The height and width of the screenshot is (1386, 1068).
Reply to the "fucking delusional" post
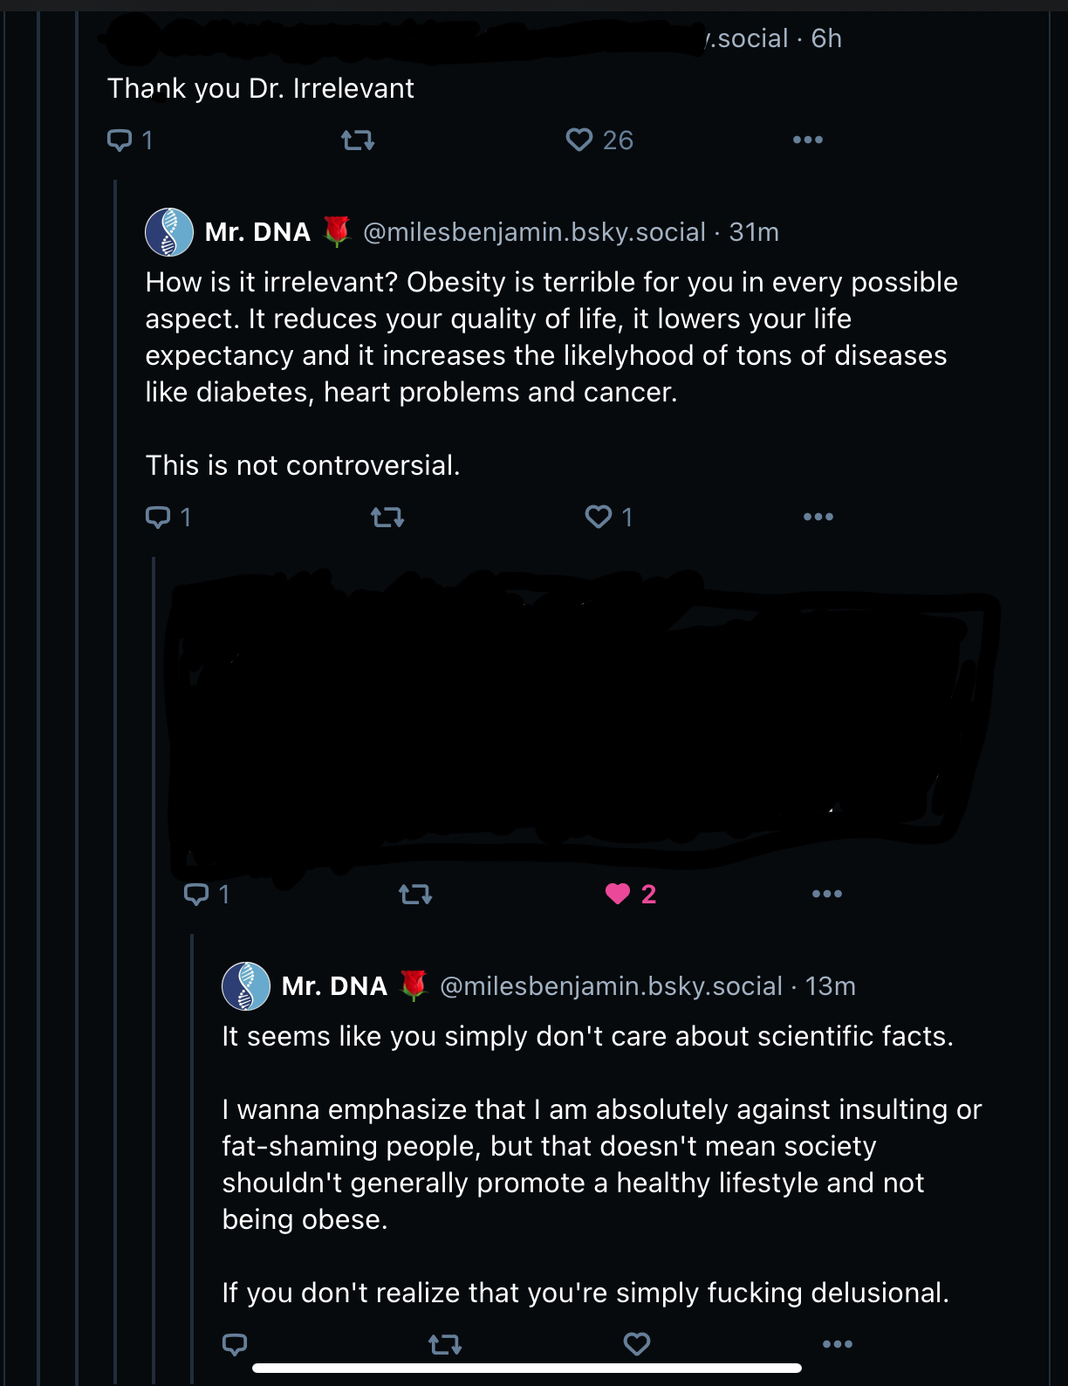[x=235, y=1344]
